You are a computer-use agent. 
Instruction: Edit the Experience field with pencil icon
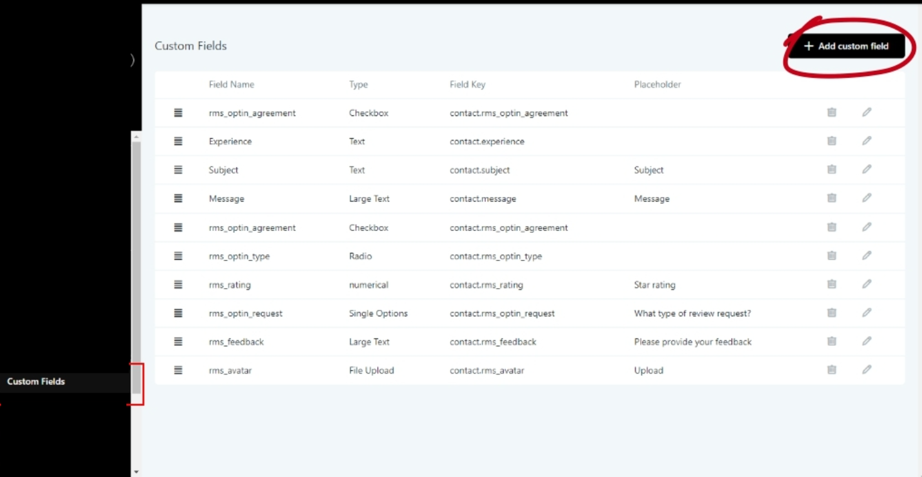[867, 141]
